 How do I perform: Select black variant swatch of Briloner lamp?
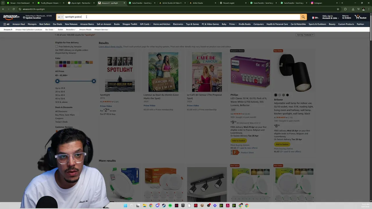pyautogui.click(x=276, y=95)
